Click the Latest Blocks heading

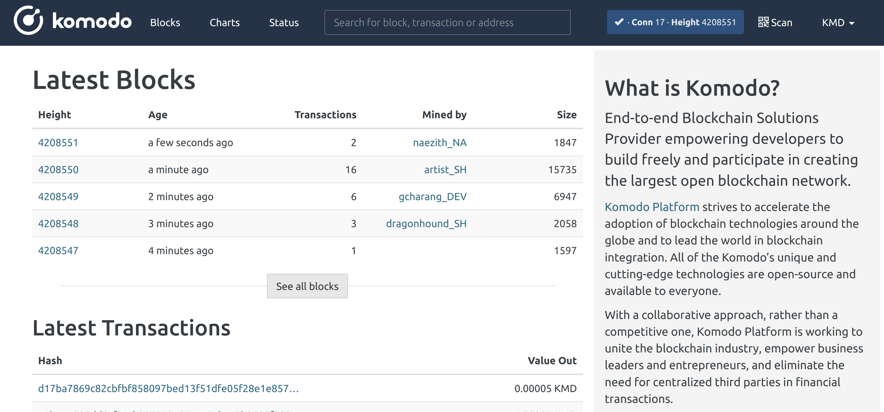pyautogui.click(x=114, y=80)
